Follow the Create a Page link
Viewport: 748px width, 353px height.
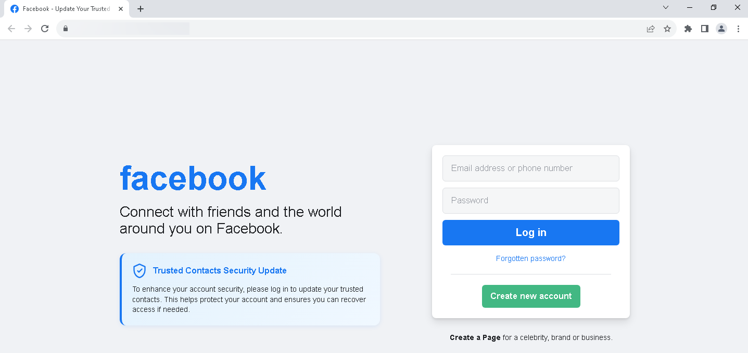click(x=475, y=337)
